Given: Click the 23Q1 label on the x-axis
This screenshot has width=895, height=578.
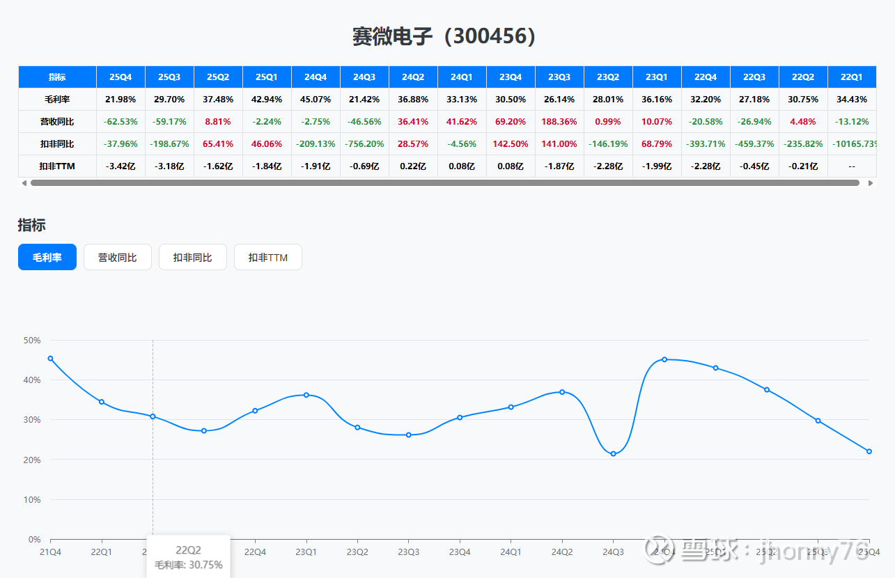Looking at the screenshot, I should [x=306, y=552].
